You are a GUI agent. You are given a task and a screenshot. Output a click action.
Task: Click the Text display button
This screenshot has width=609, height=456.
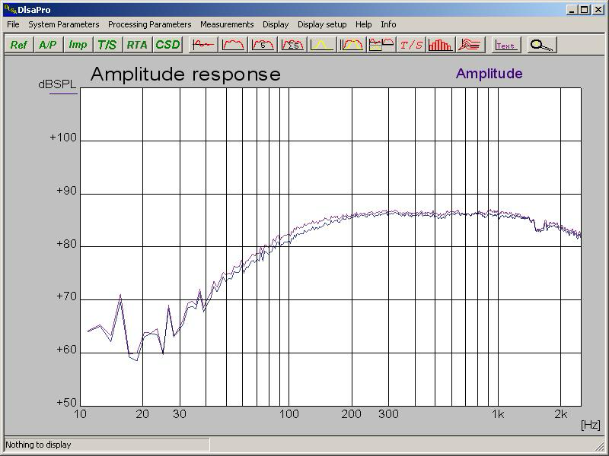tap(506, 45)
